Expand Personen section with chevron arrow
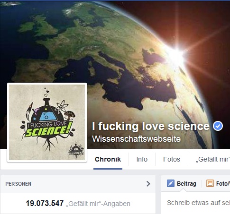 pyautogui.click(x=148, y=184)
